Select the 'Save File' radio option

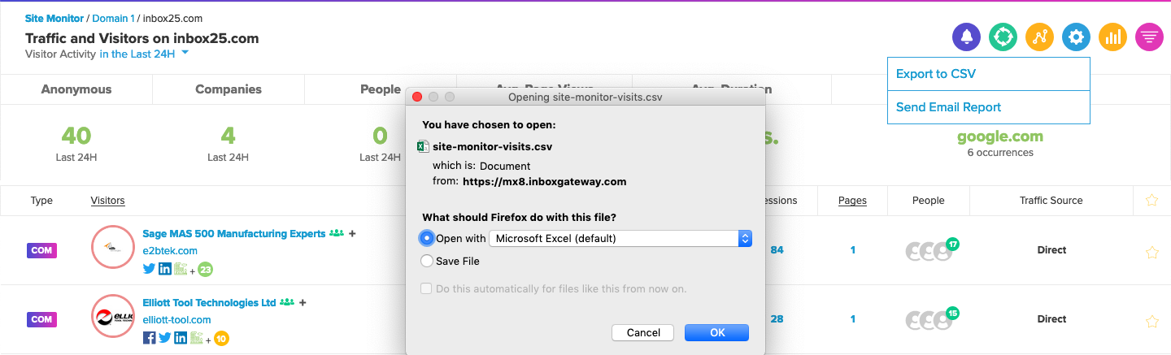[x=426, y=261]
